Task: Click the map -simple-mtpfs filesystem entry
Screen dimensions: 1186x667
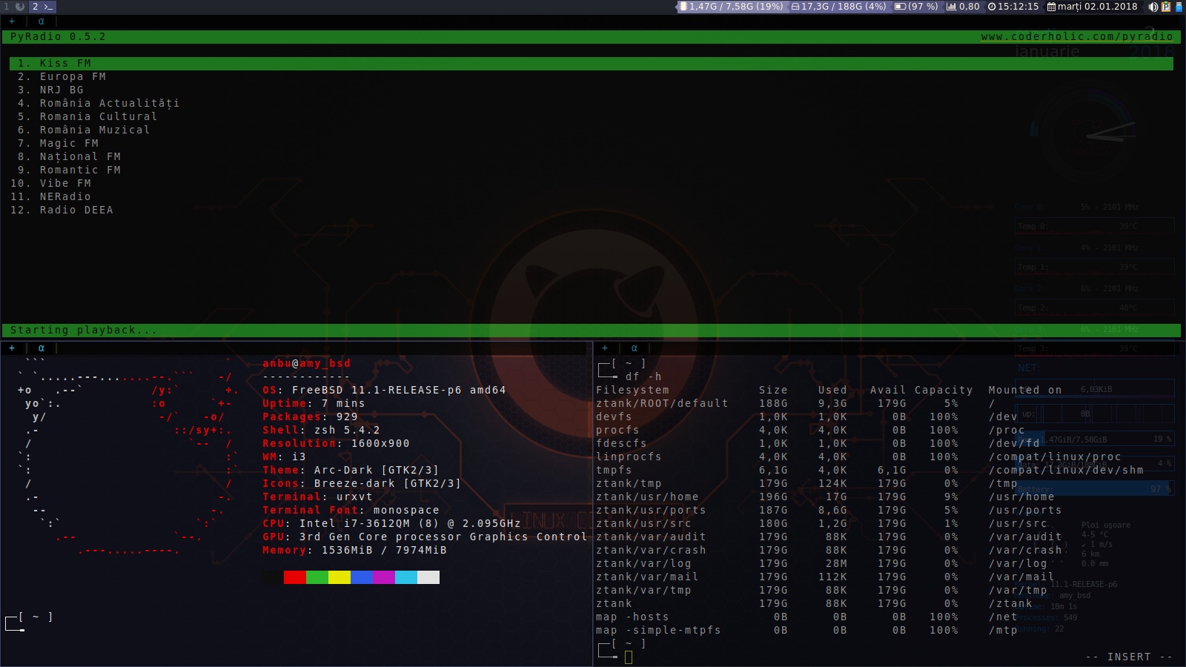Action: click(x=658, y=631)
